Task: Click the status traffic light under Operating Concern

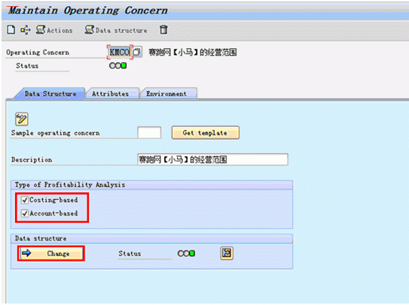Action: 118,65
